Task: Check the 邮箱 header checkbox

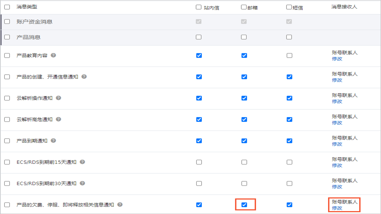Action: [244, 7]
